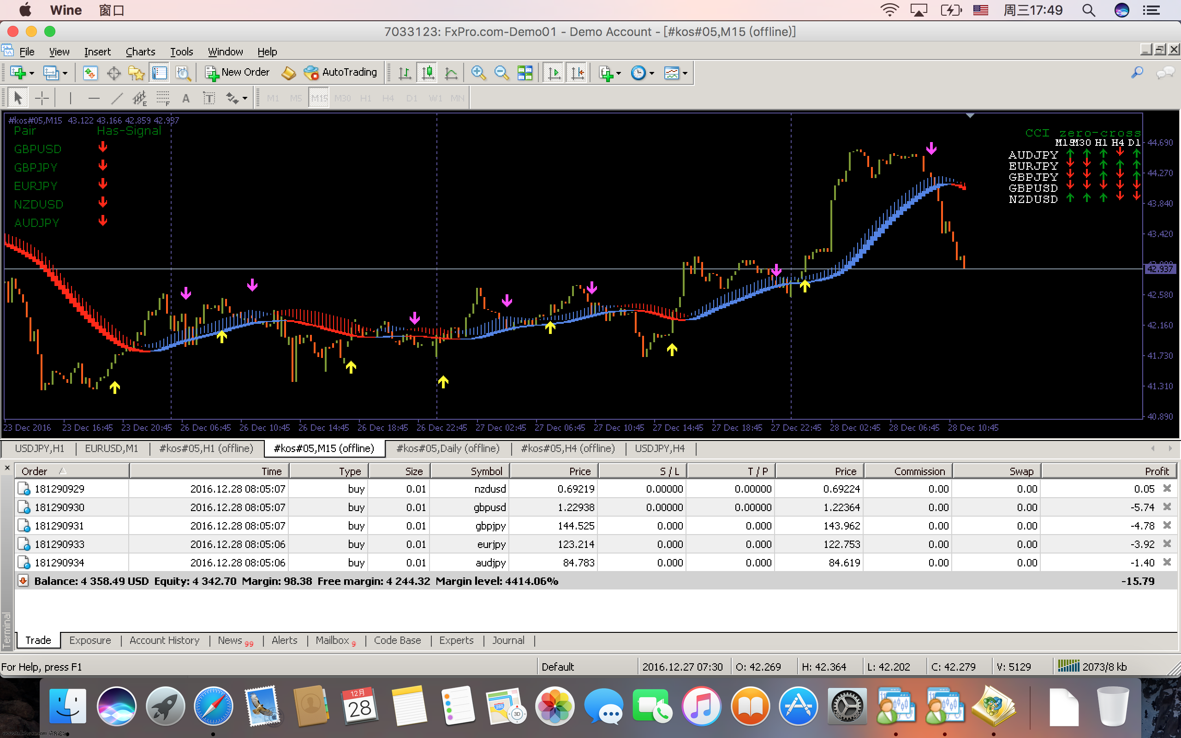The image size is (1181, 738).
Task: Open the Tools menu
Action: pyautogui.click(x=182, y=51)
